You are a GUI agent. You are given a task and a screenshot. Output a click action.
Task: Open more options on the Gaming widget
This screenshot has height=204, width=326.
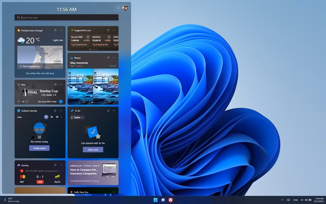coord(60,165)
